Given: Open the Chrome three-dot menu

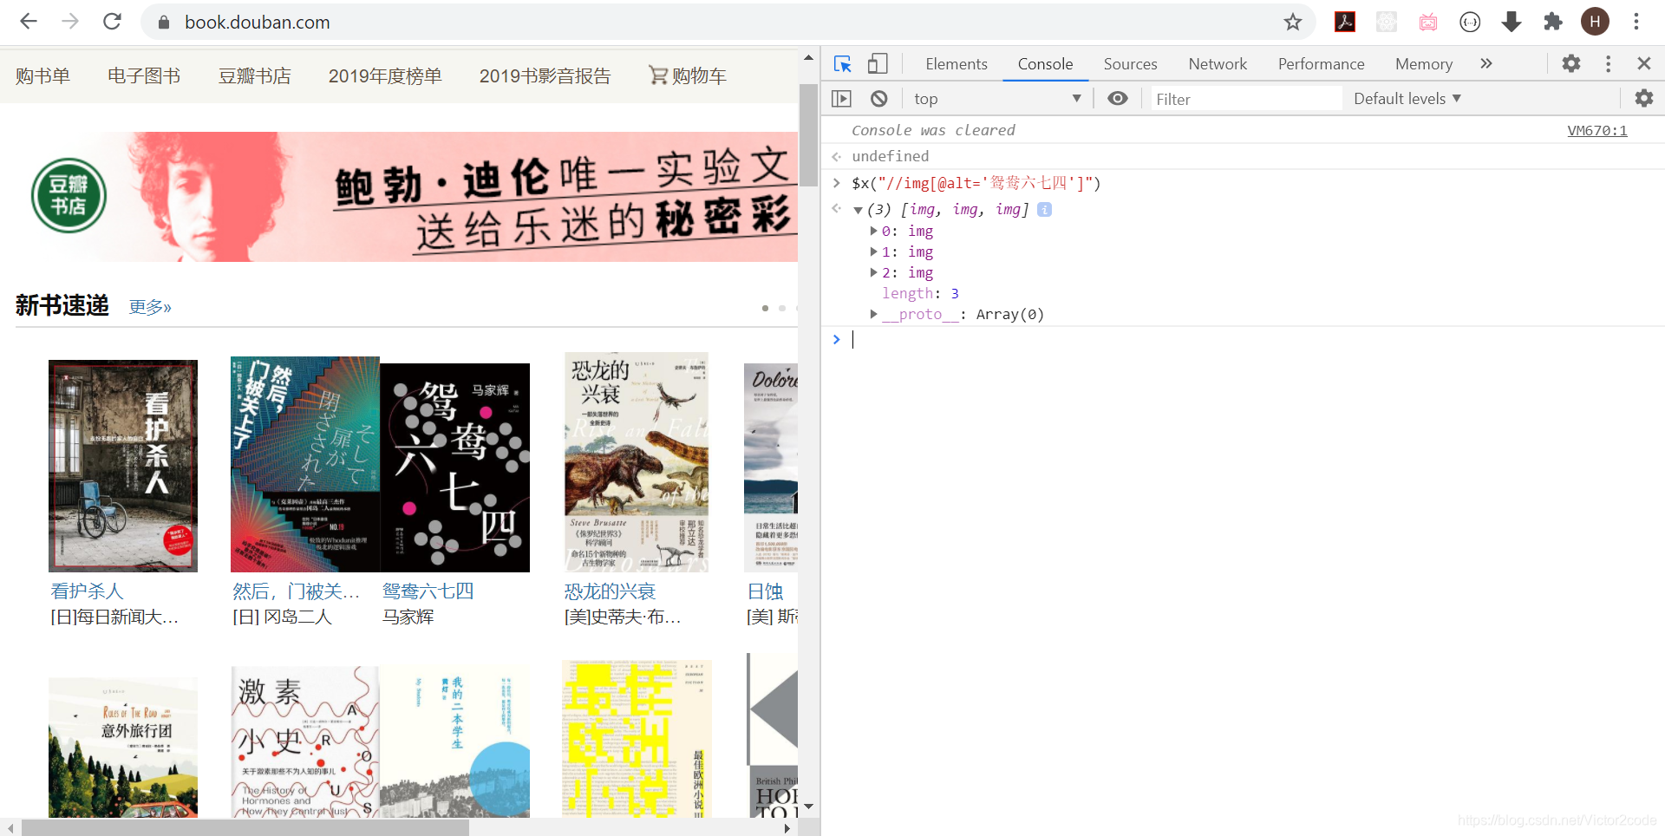Looking at the screenshot, I should point(1636,22).
